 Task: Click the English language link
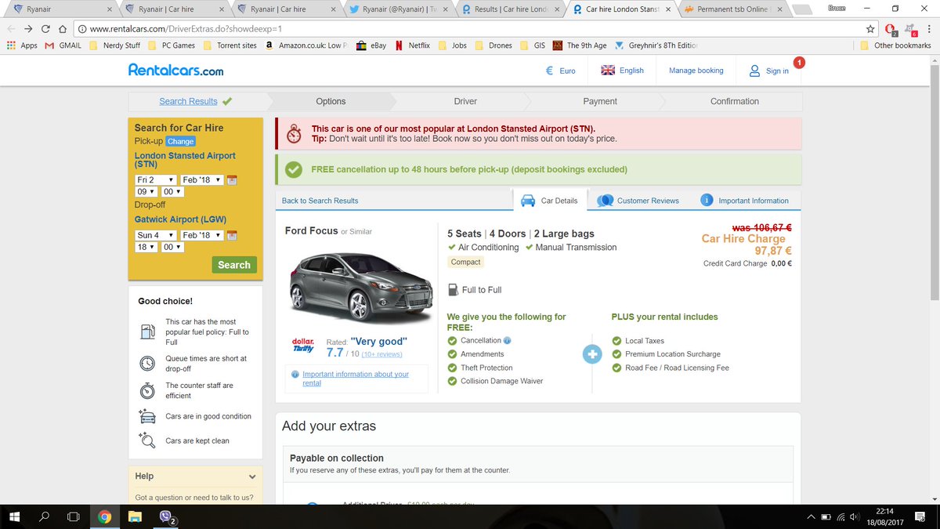coord(631,71)
